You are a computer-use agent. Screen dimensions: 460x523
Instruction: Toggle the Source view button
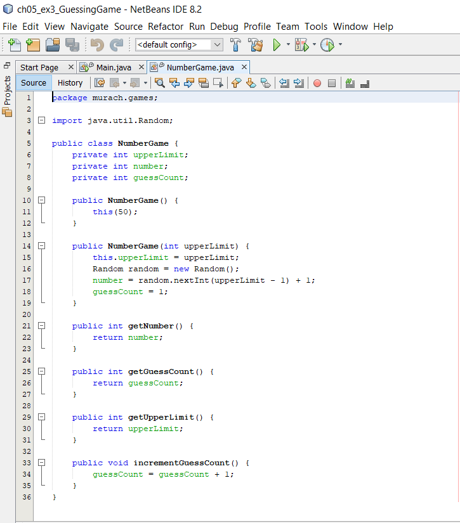[x=34, y=83]
